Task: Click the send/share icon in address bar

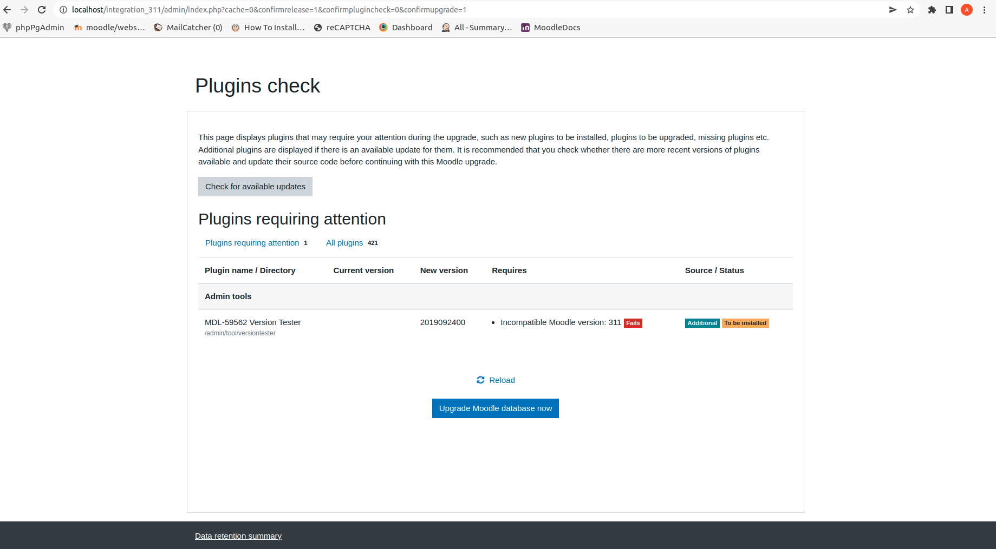Action: click(x=893, y=10)
